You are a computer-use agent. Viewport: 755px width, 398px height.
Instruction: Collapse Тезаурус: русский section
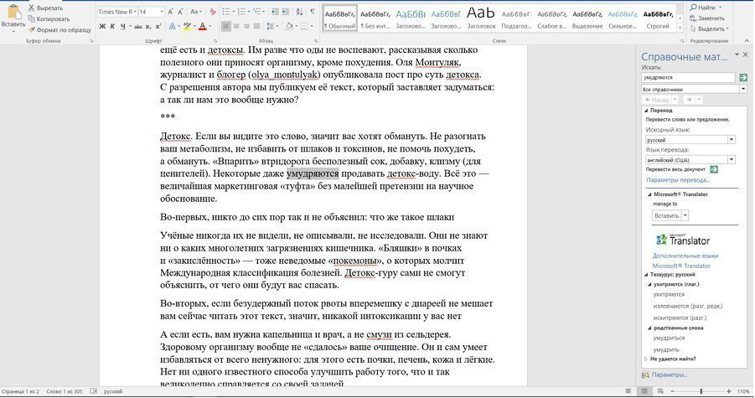[x=646, y=274]
